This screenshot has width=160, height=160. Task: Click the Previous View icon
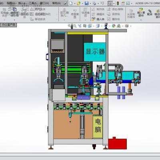click(80, 26)
